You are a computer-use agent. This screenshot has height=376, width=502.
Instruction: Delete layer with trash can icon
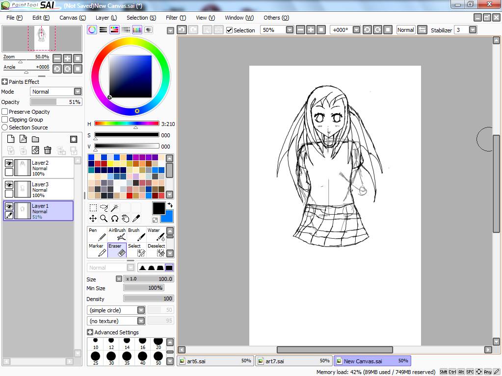click(48, 150)
